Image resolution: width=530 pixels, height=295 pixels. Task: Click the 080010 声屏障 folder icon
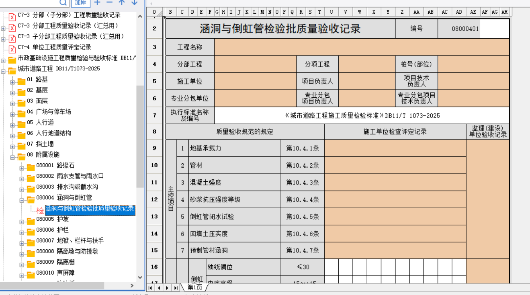pyautogui.click(x=31, y=275)
